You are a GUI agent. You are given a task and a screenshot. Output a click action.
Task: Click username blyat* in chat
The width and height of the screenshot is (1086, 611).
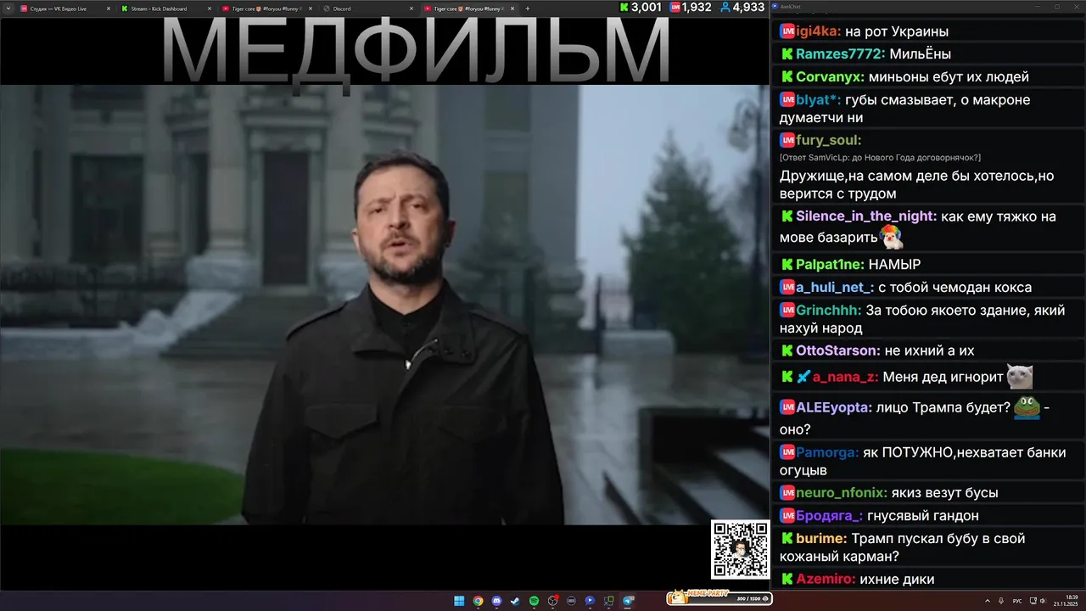click(819, 100)
